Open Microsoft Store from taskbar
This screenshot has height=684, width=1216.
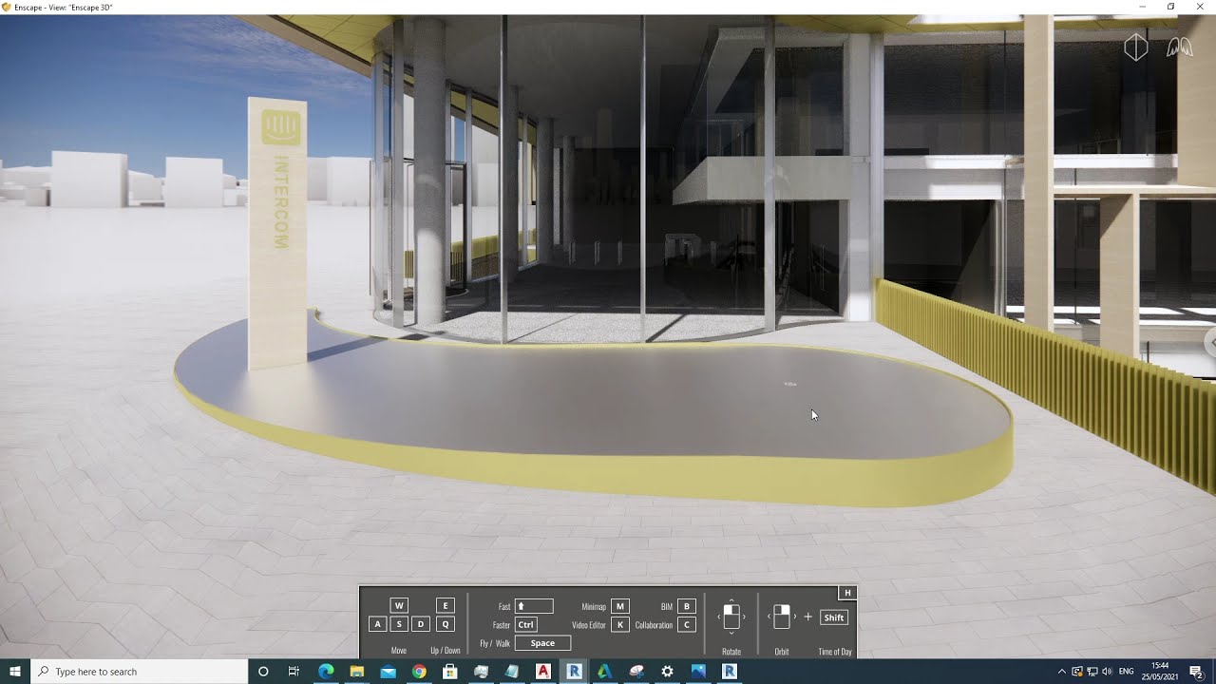[450, 672]
